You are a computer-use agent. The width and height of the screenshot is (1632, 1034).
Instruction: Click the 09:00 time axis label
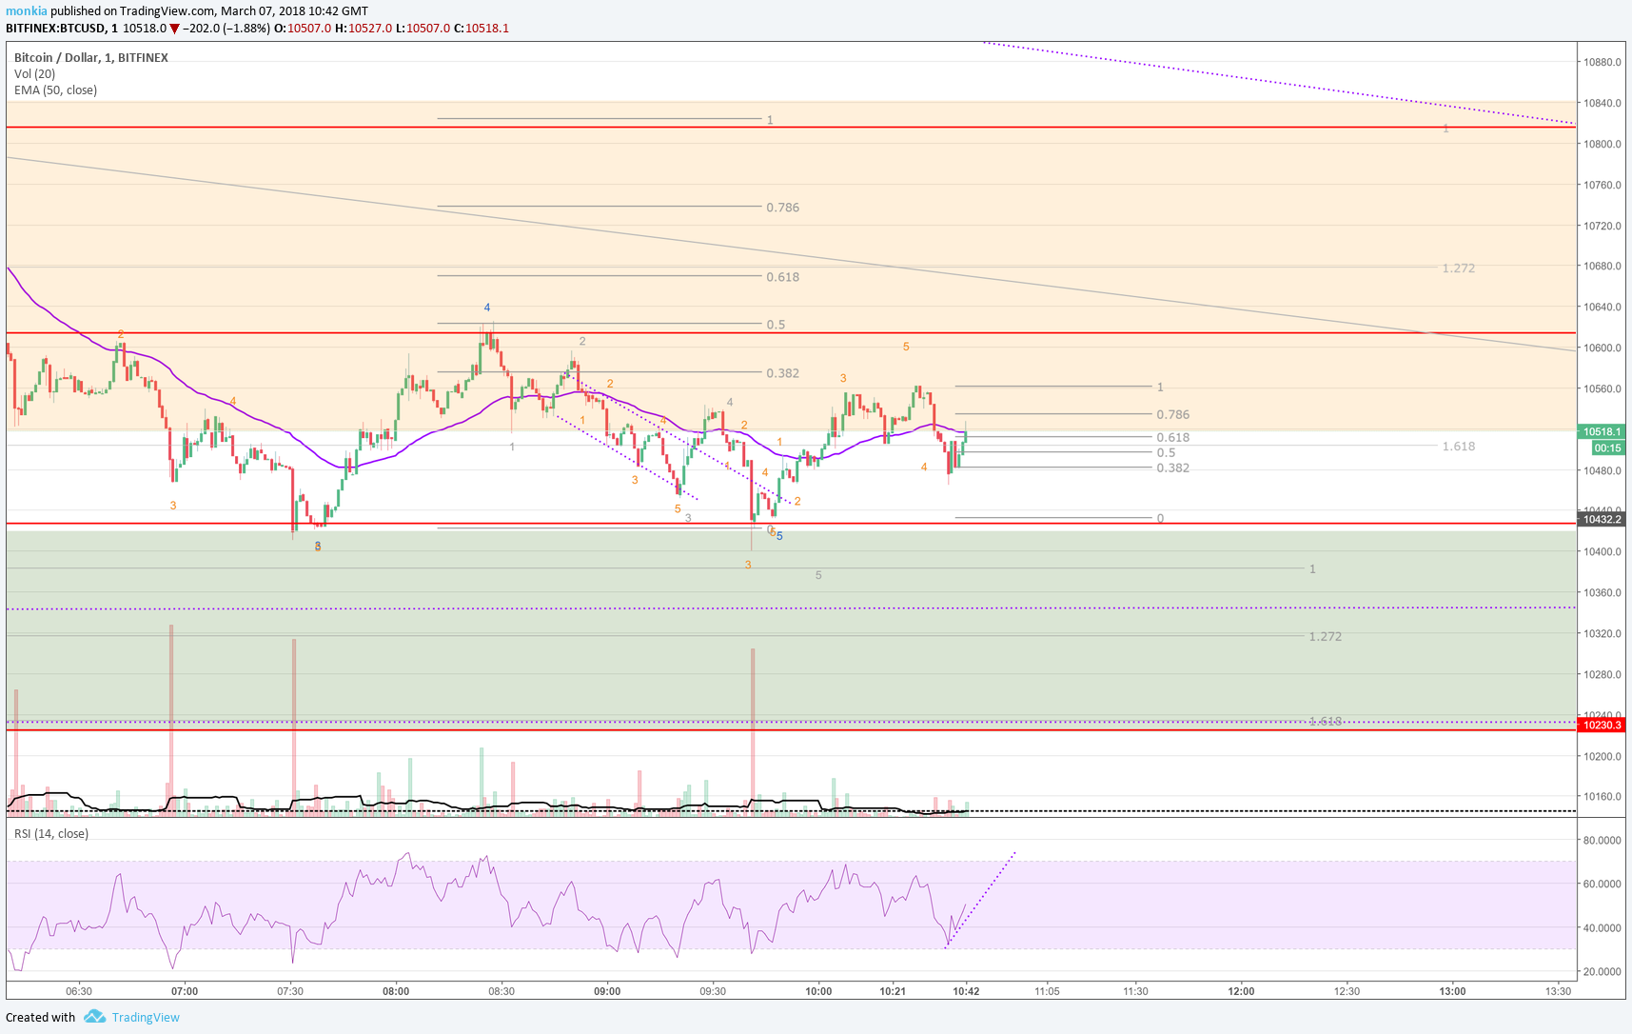[607, 991]
